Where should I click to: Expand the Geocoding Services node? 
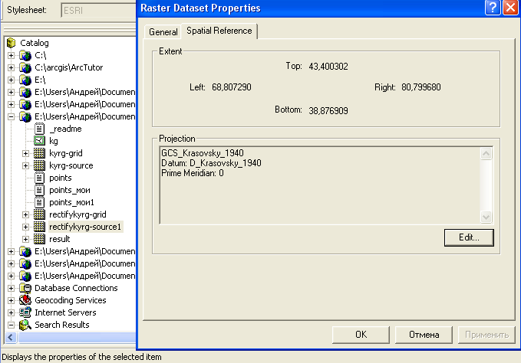[11, 301]
